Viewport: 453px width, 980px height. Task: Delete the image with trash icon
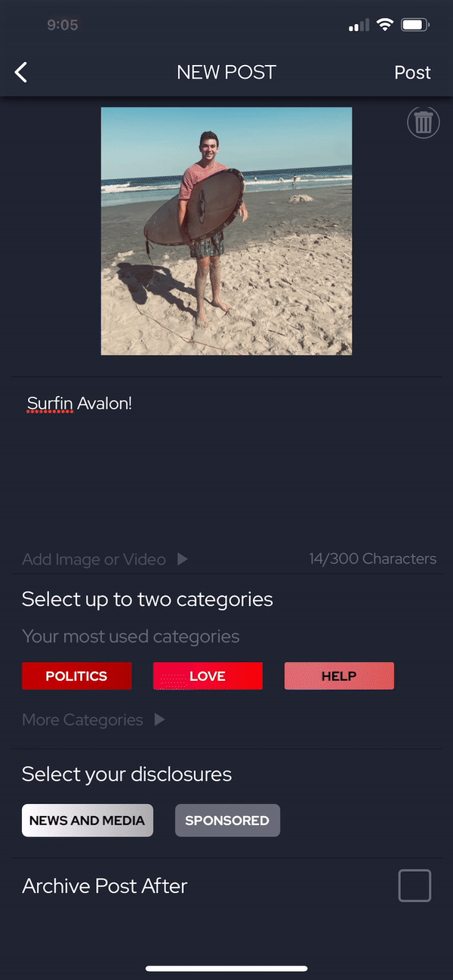click(424, 122)
